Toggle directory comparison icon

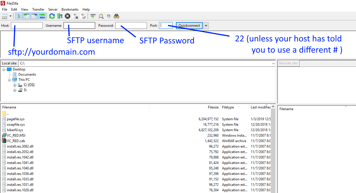click(101, 16)
